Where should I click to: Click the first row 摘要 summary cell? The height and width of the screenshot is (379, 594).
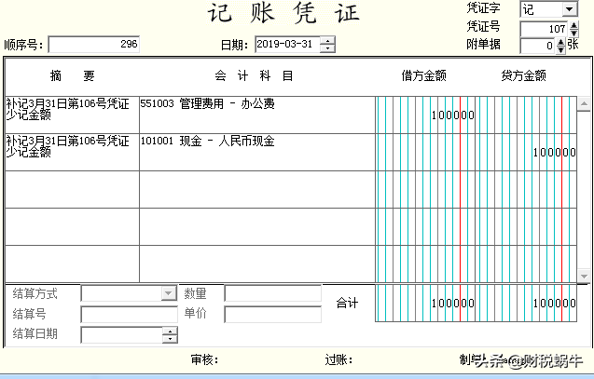pos(72,114)
